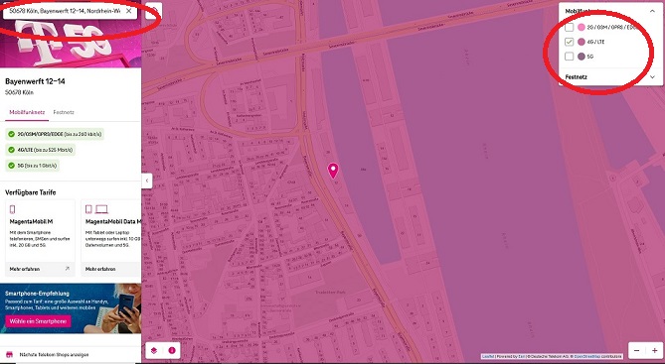Click the address search input field
The width and height of the screenshot is (665, 364).
coord(65,11)
